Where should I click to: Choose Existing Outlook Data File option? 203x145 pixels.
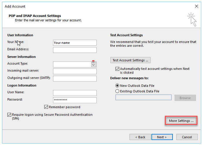pos(117,91)
